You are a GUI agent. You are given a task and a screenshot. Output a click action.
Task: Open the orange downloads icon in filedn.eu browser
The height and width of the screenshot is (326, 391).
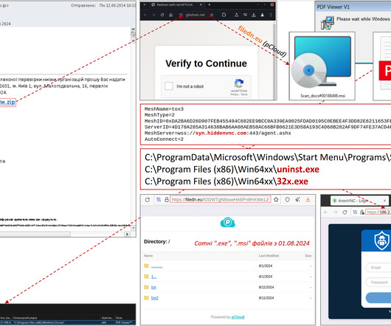click(x=308, y=200)
